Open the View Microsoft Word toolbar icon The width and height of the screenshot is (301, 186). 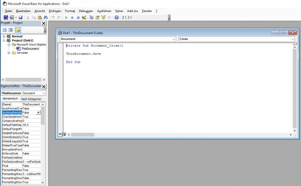[x=6, y=18]
